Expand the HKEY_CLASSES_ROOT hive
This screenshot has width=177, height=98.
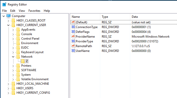coord(8,21)
